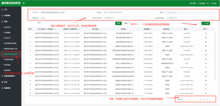Open the 20条/页 page size dropdown
Viewport: 220px width, 106px height.
click(x=183, y=100)
